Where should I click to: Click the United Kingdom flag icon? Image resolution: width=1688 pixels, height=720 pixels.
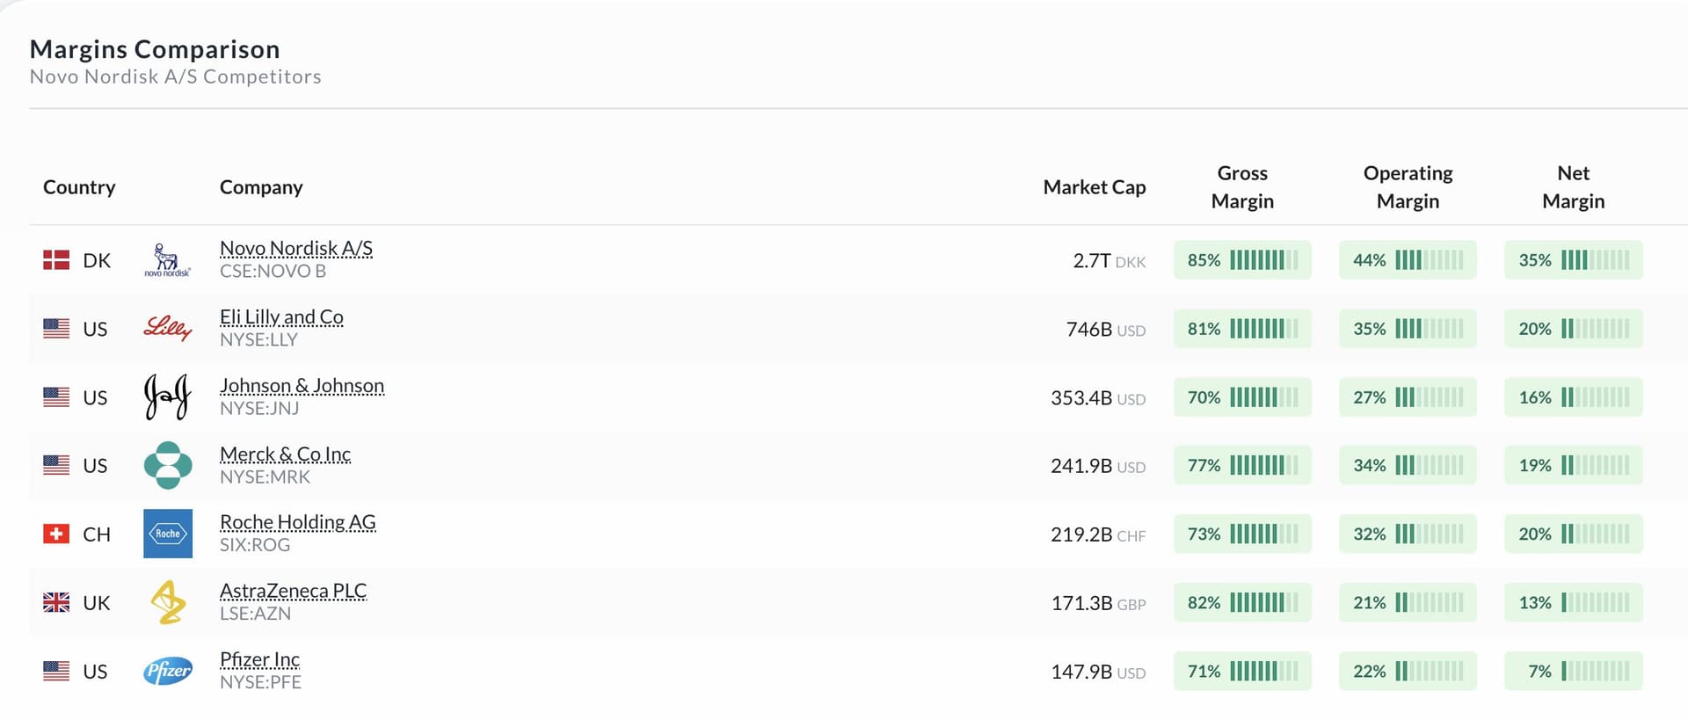point(56,602)
